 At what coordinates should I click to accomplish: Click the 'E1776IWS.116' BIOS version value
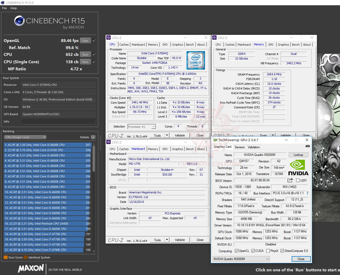coord(167,197)
